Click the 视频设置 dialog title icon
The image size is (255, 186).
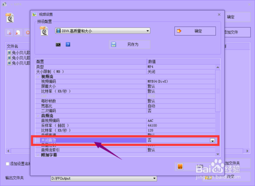point(34,14)
